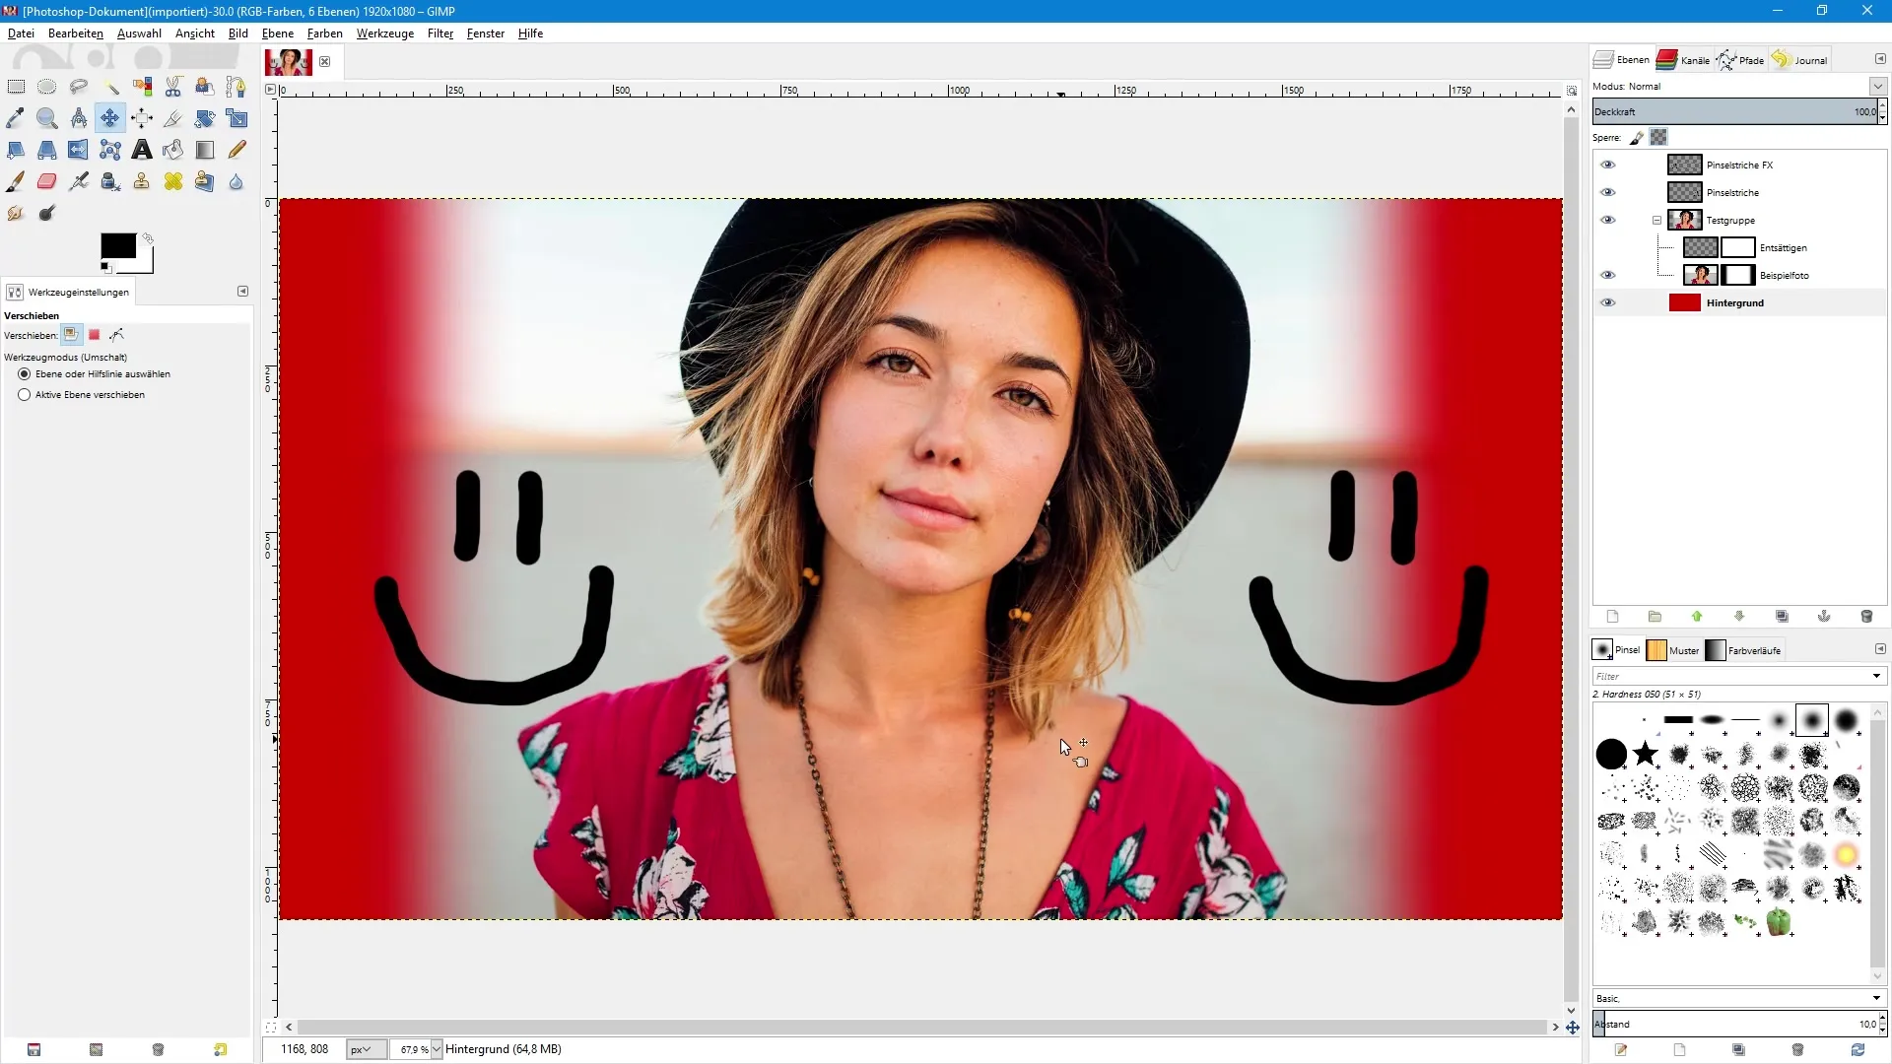Open the Filter menu
This screenshot has height=1064, width=1892.
(439, 33)
